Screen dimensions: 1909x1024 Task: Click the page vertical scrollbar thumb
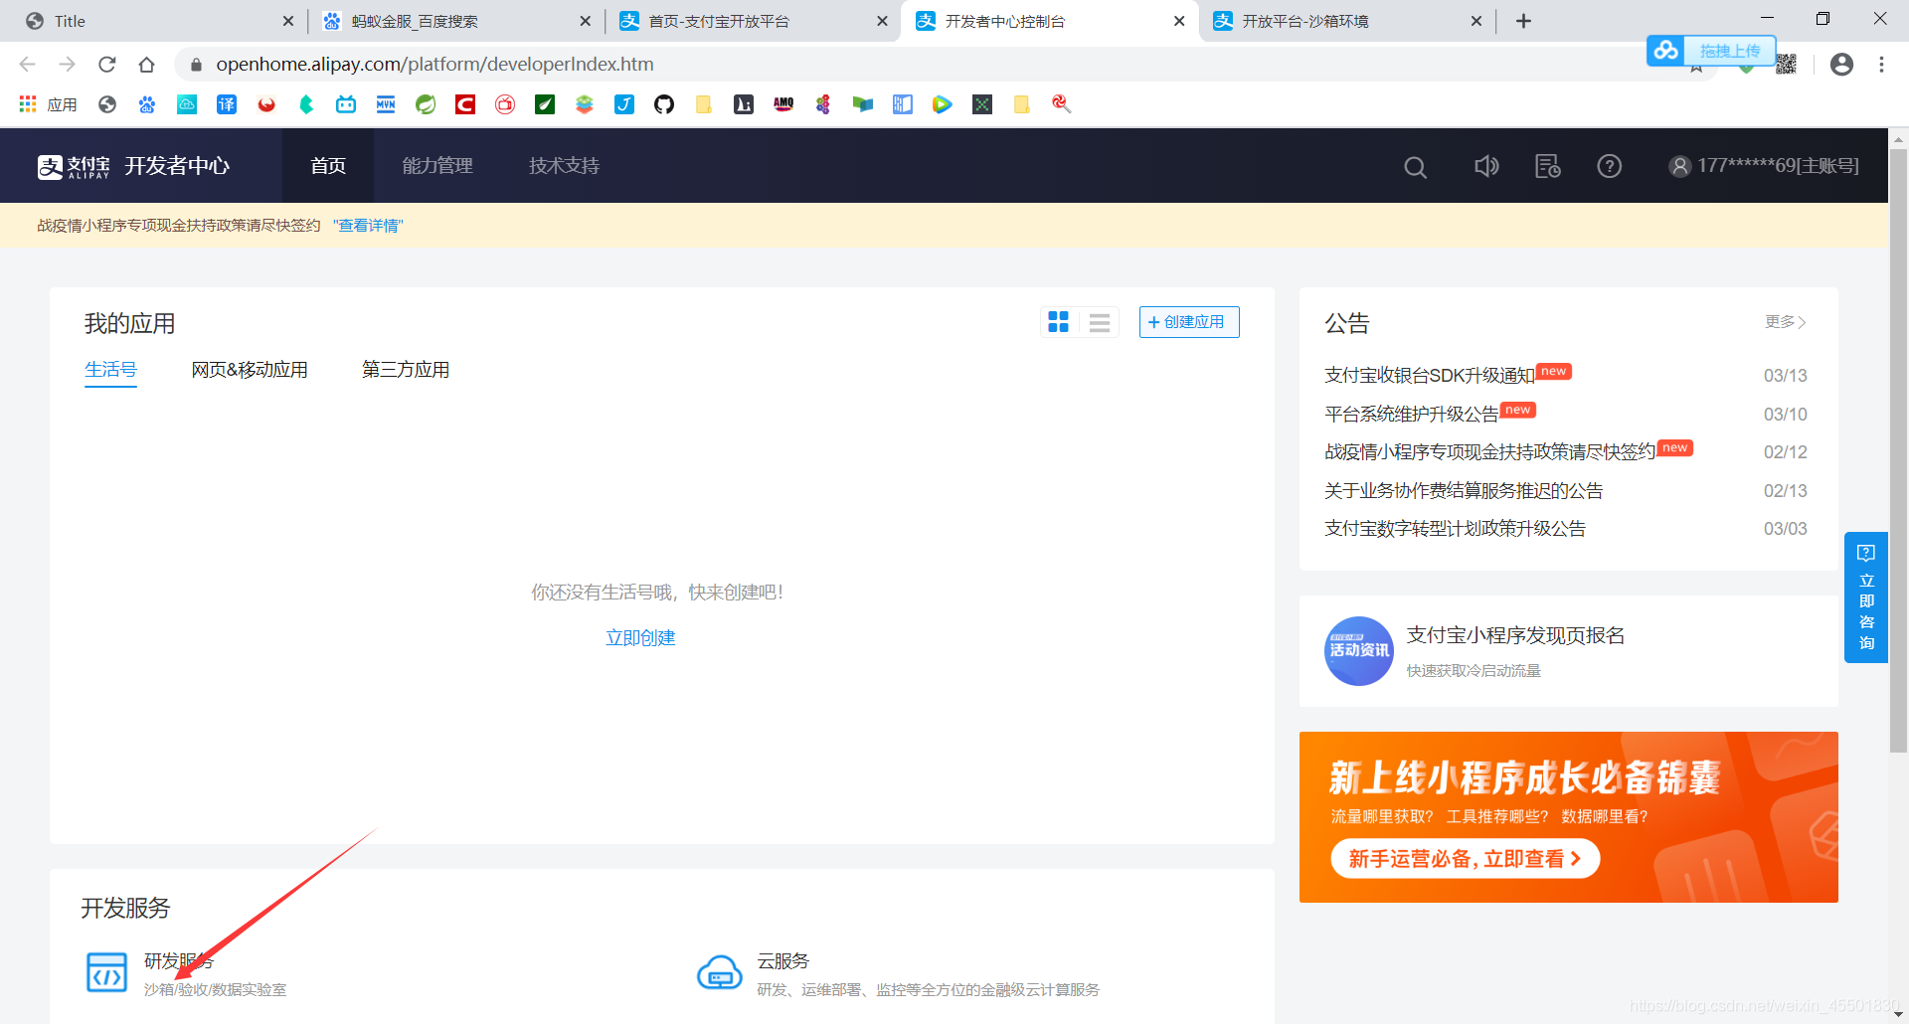pos(1898,449)
